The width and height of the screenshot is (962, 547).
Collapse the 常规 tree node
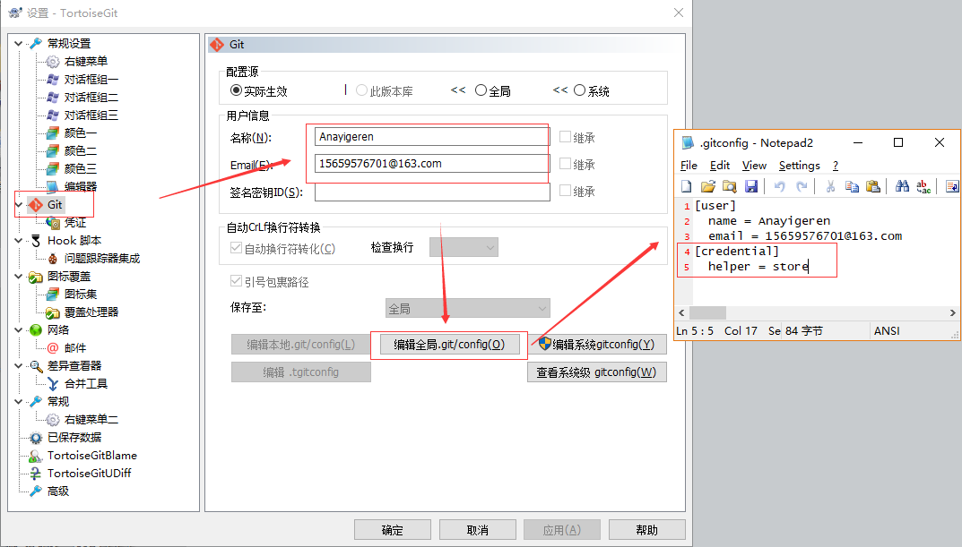(19, 401)
